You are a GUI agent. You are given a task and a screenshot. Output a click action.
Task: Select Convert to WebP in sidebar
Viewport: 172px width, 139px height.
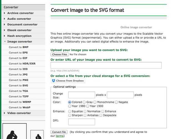(19, 107)
